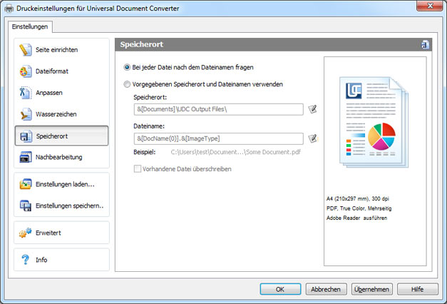Screen dimensions: 447x304
Task: Click the edit icon beside Dateiname field
Action: pos(313,138)
